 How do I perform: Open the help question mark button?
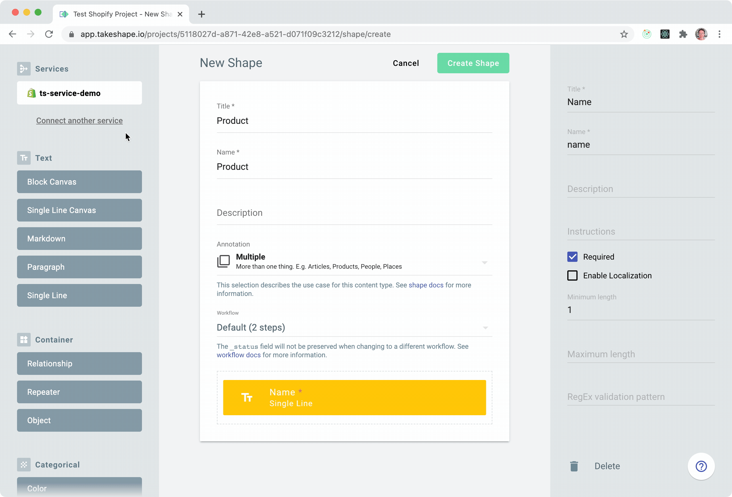point(701,466)
